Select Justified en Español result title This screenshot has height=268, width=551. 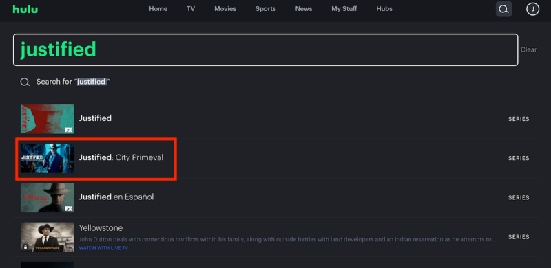[116, 197]
